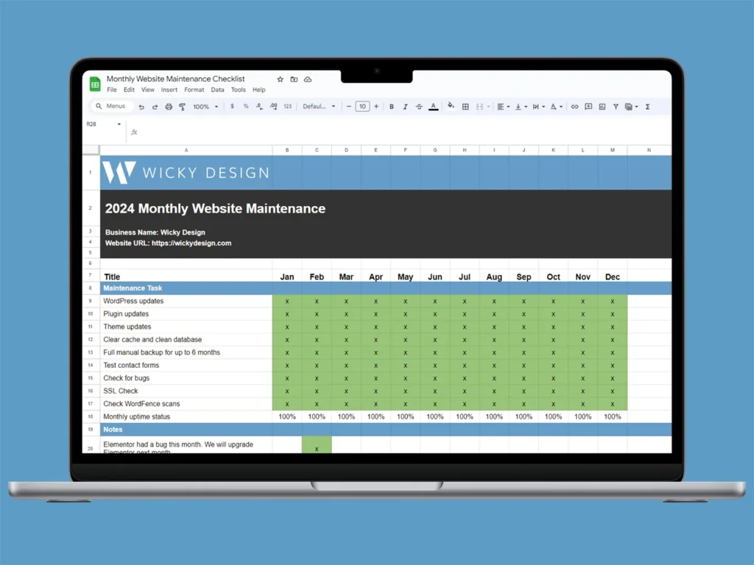This screenshot has width=754, height=565.
Task: Open the Data menu
Action: pyautogui.click(x=217, y=89)
